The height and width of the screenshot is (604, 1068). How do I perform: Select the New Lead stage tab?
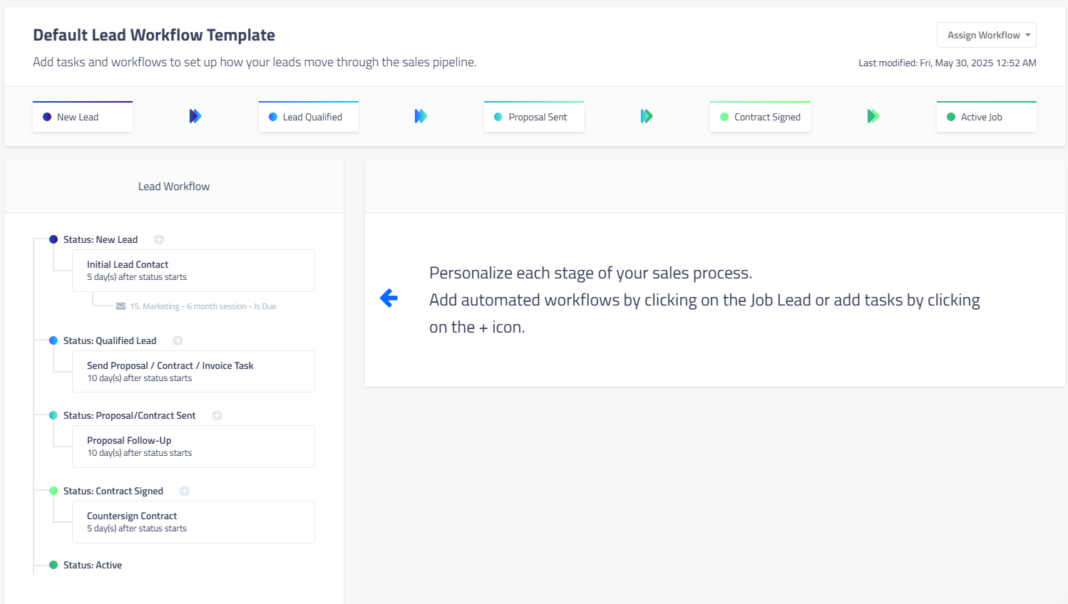click(83, 117)
